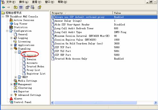Expand the Logging node
The image size is (158, 110).
point(11,38)
